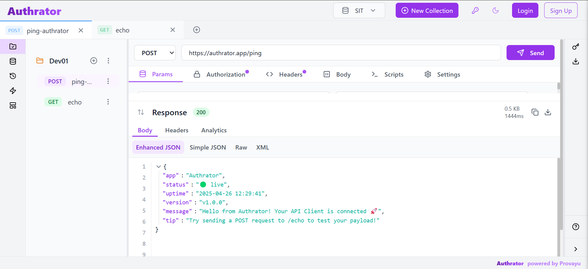Click the key icon in right sidebar
Image resolution: width=588 pixels, height=269 pixels.
(x=576, y=47)
